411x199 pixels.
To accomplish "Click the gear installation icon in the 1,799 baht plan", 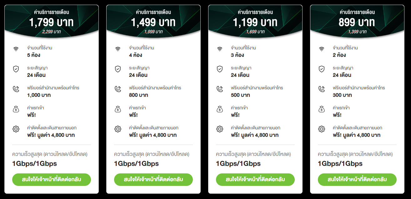I will coord(16,129).
